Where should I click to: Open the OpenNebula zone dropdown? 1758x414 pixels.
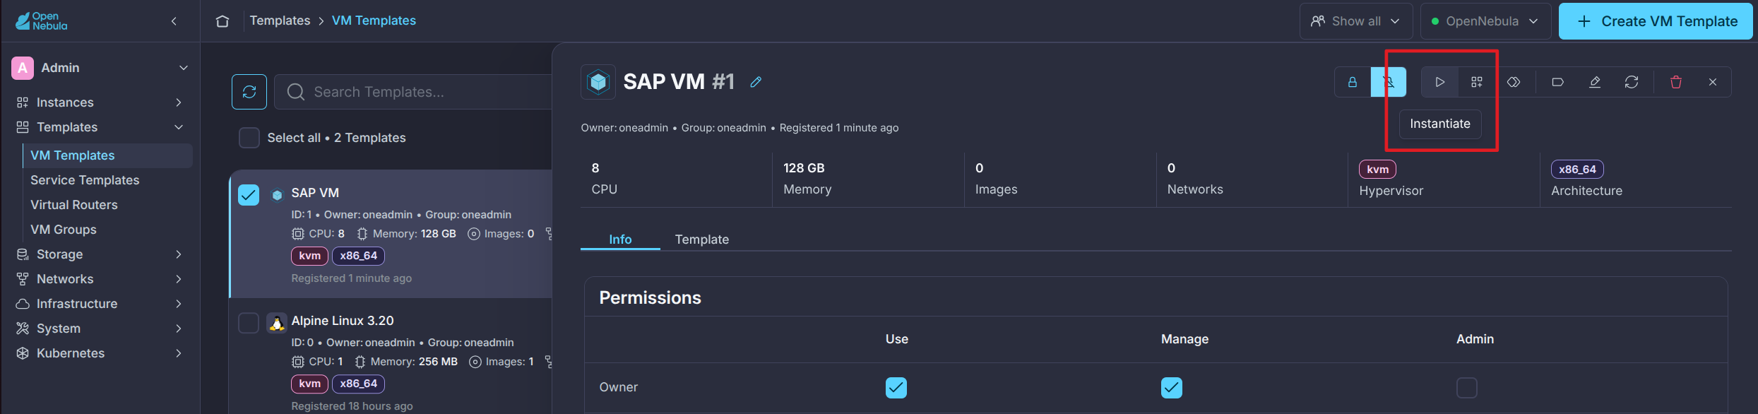pos(1485,21)
